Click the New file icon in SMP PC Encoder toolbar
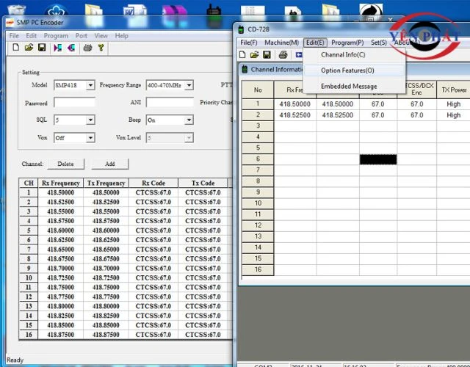Image resolution: width=470 pixels, height=367 pixels. pos(16,47)
